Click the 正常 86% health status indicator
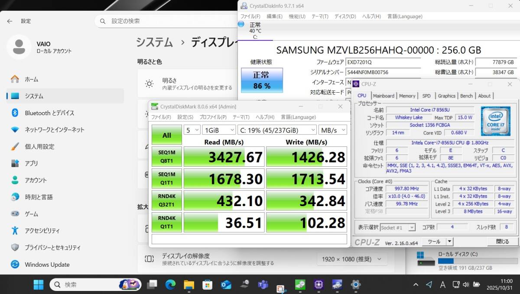The image size is (520, 294). click(261, 81)
